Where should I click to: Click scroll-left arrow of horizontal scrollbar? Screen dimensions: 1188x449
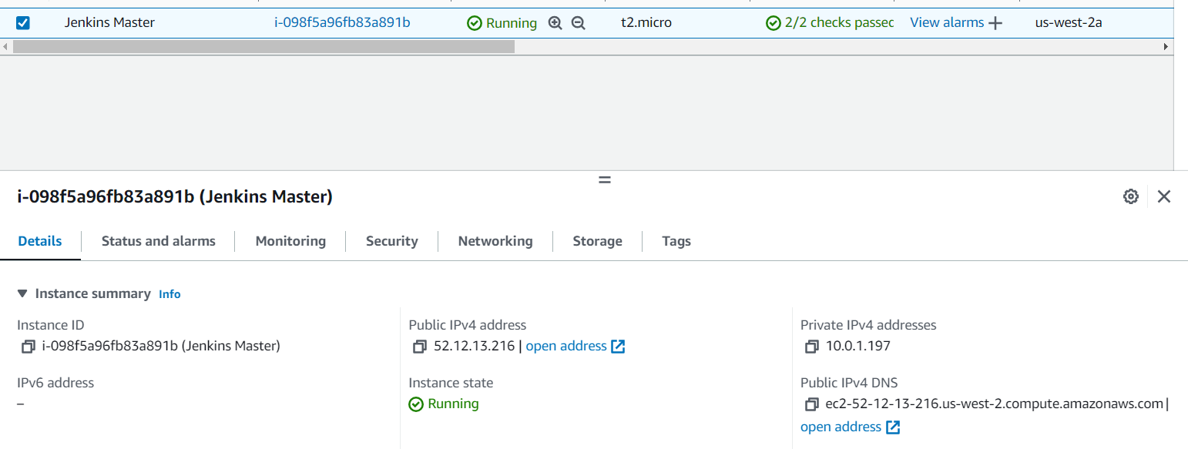tap(6, 46)
